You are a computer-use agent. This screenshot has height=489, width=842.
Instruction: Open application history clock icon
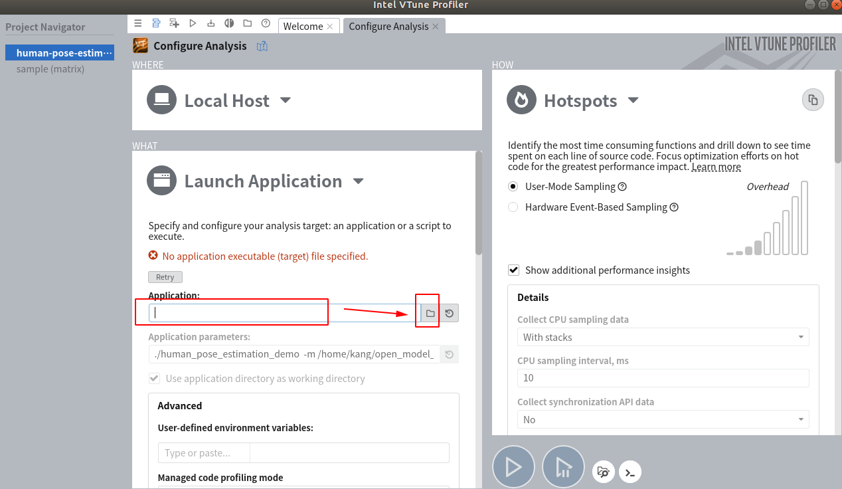(x=450, y=313)
